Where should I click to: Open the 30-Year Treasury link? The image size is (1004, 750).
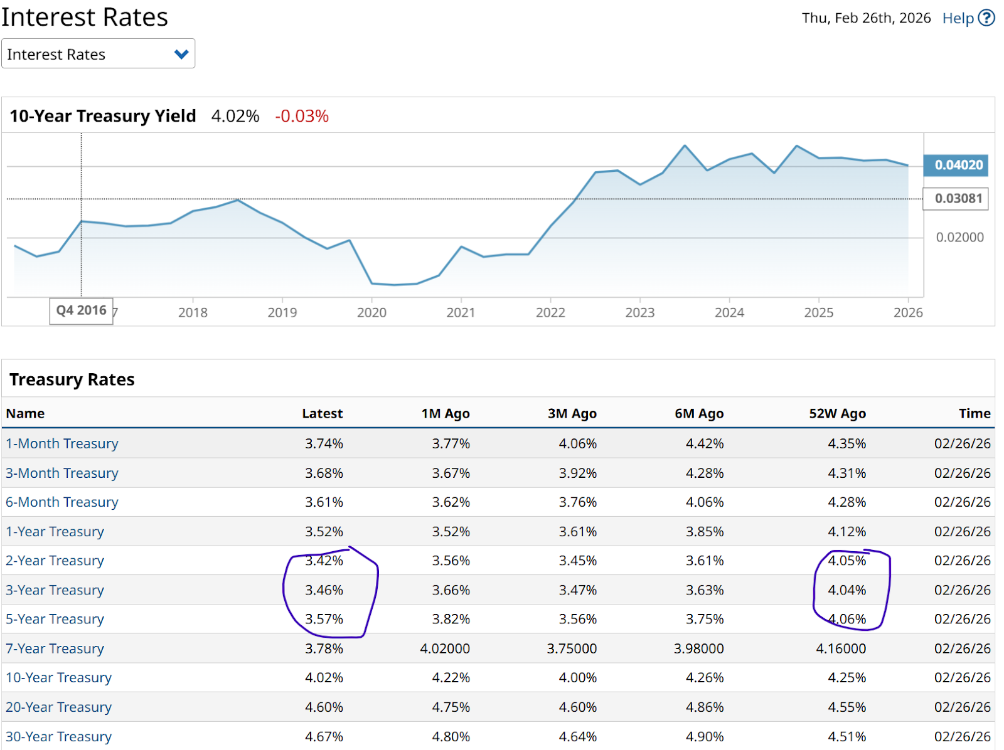click(x=59, y=736)
